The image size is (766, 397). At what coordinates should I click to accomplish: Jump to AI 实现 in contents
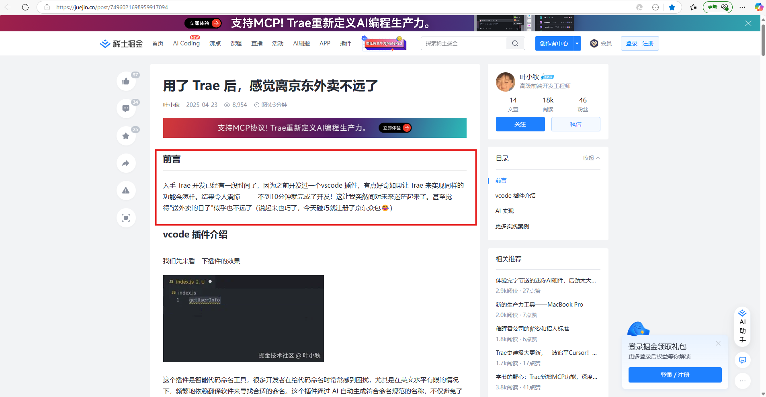click(504, 211)
